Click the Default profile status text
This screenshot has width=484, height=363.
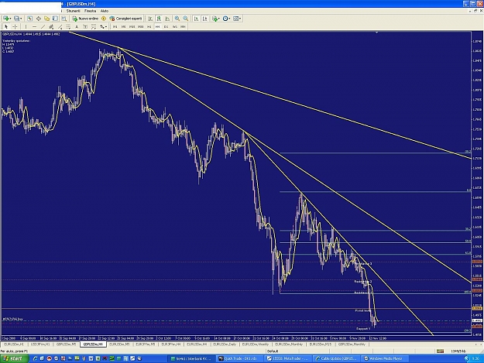(273, 351)
